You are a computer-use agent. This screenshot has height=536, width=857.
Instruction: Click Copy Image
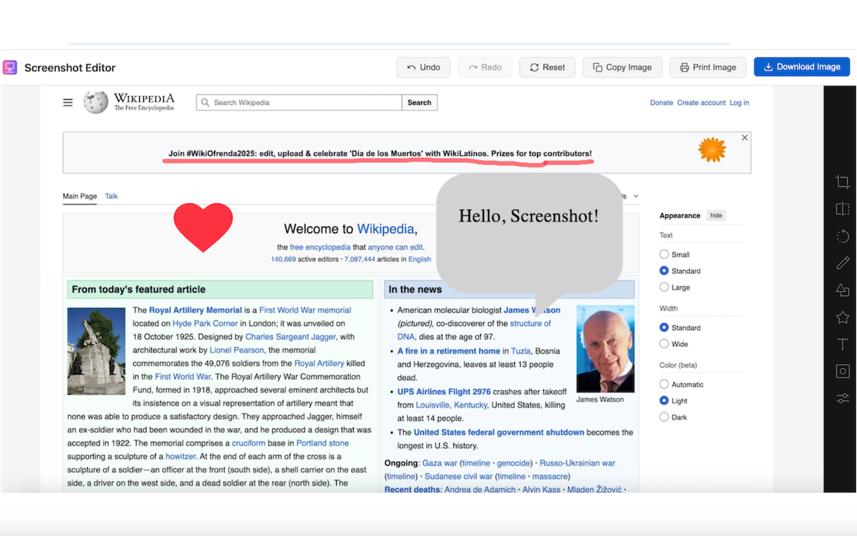pos(622,67)
